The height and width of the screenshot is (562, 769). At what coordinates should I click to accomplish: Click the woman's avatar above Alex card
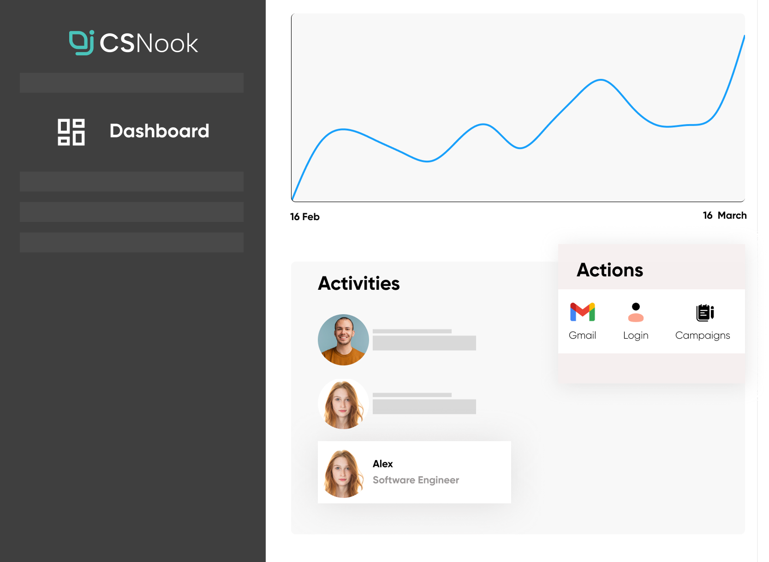[343, 404]
